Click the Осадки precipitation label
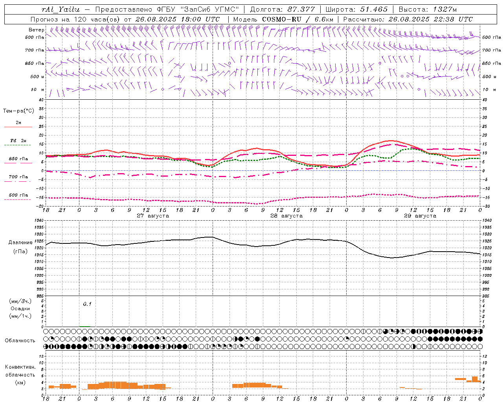The image size is (503, 402). click(x=20, y=309)
